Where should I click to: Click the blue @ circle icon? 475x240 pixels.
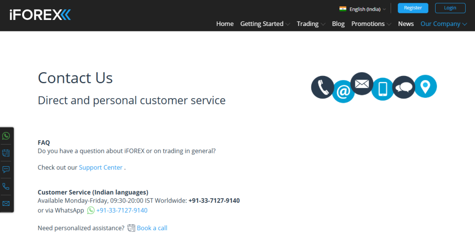pos(343,91)
